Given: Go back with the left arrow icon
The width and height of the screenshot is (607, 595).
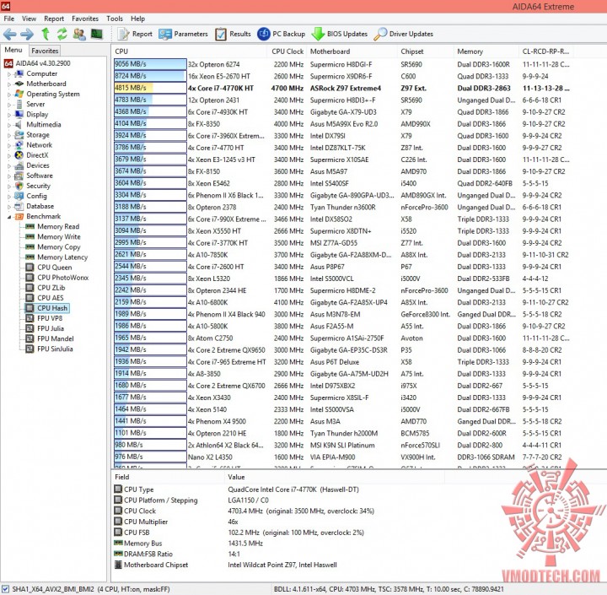Looking at the screenshot, I should pyautogui.click(x=9, y=34).
